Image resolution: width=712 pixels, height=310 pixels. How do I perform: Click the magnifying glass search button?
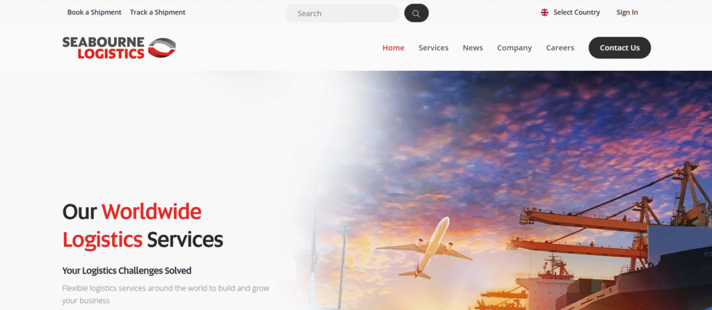click(x=416, y=13)
